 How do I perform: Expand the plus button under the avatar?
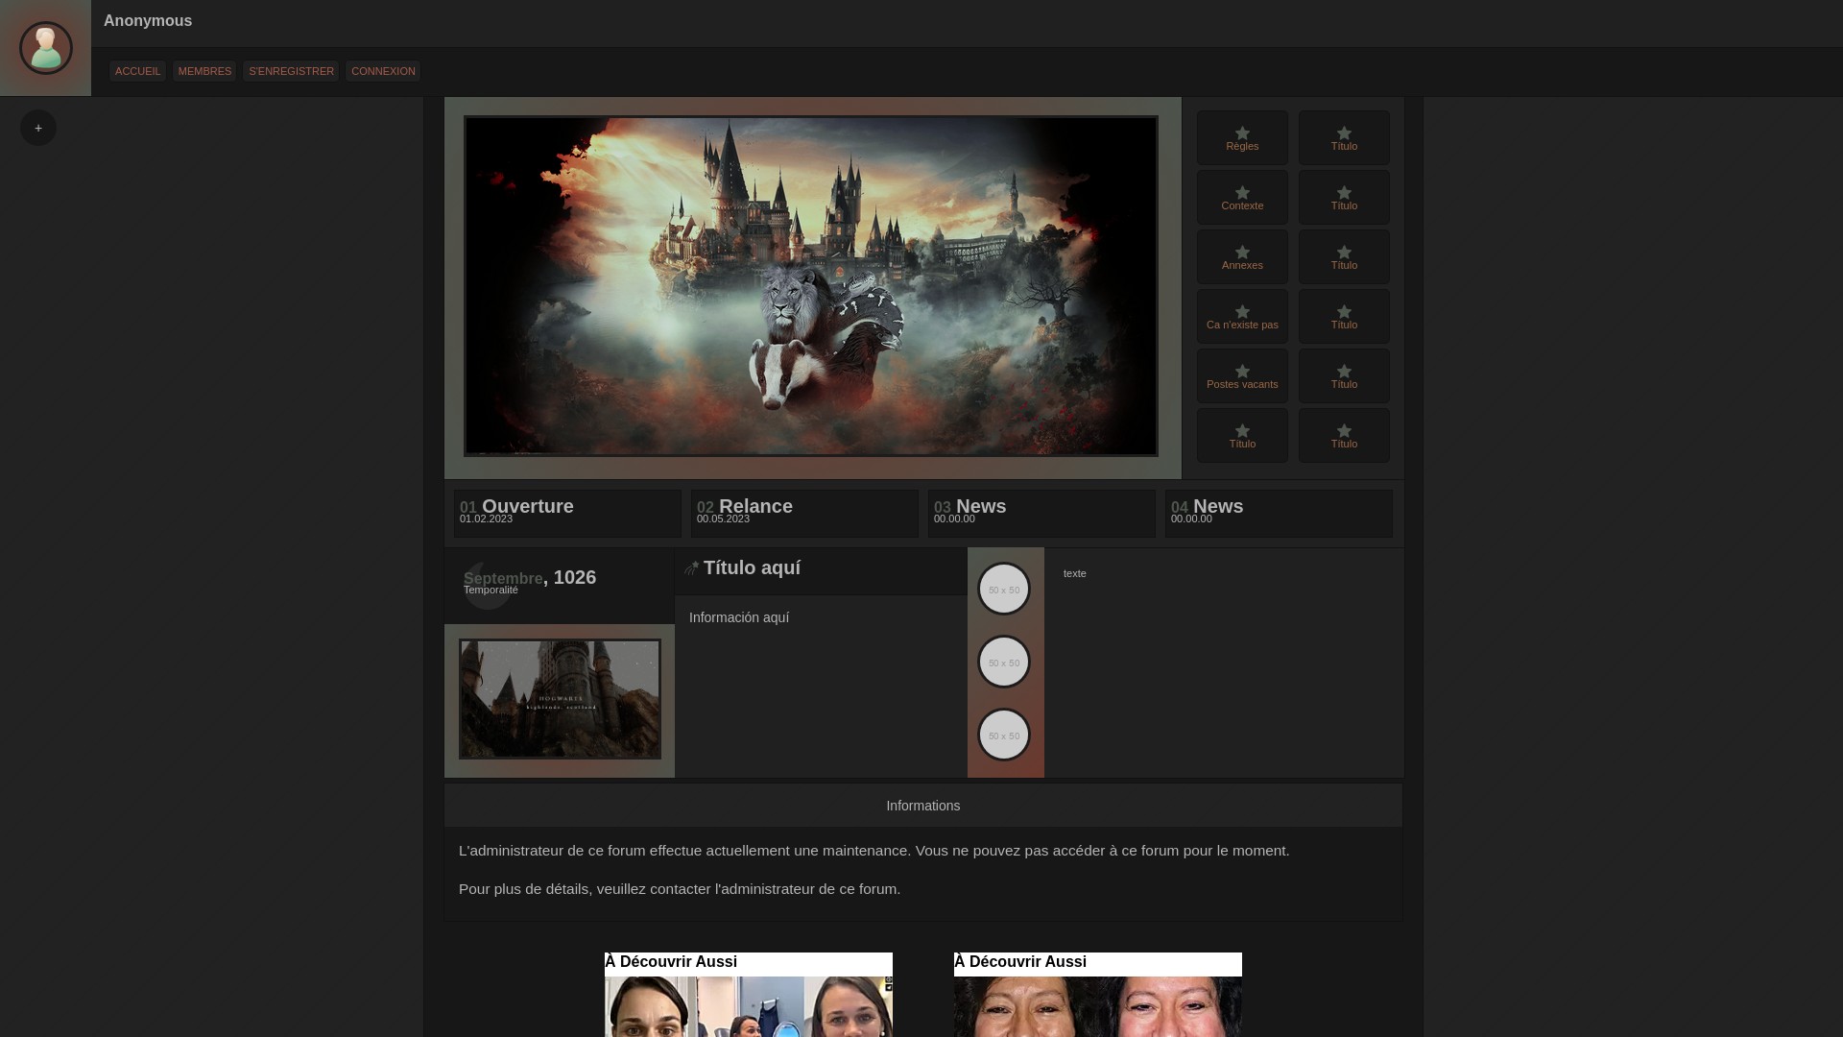point(38,128)
